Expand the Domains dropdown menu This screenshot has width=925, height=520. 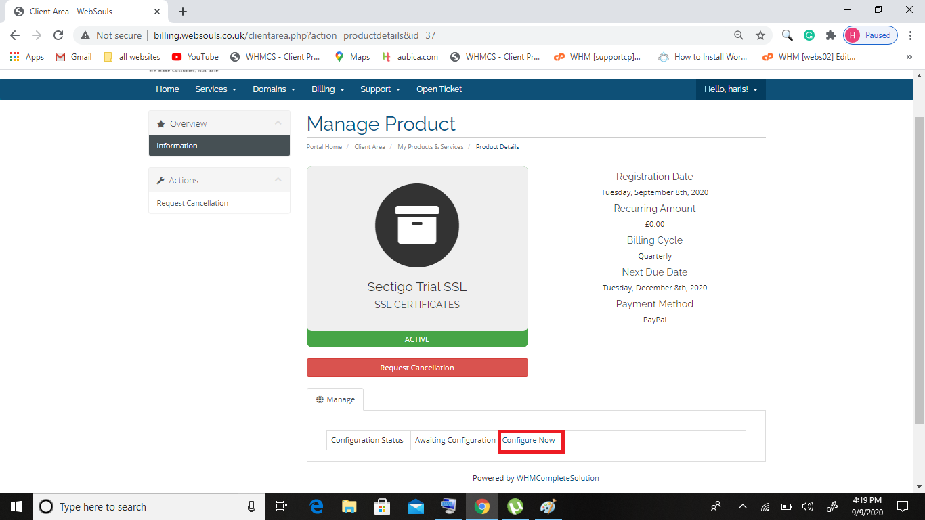click(x=274, y=89)
